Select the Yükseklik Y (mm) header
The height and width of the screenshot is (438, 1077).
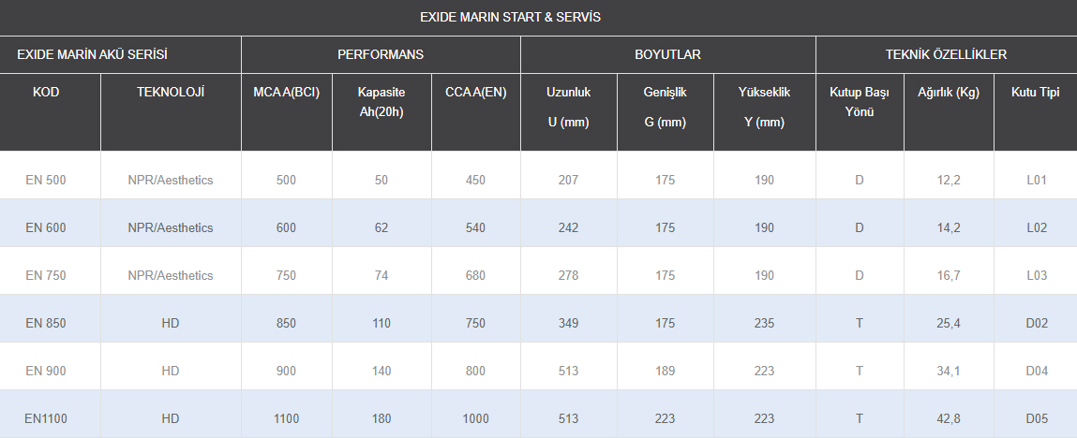point(764,107)
